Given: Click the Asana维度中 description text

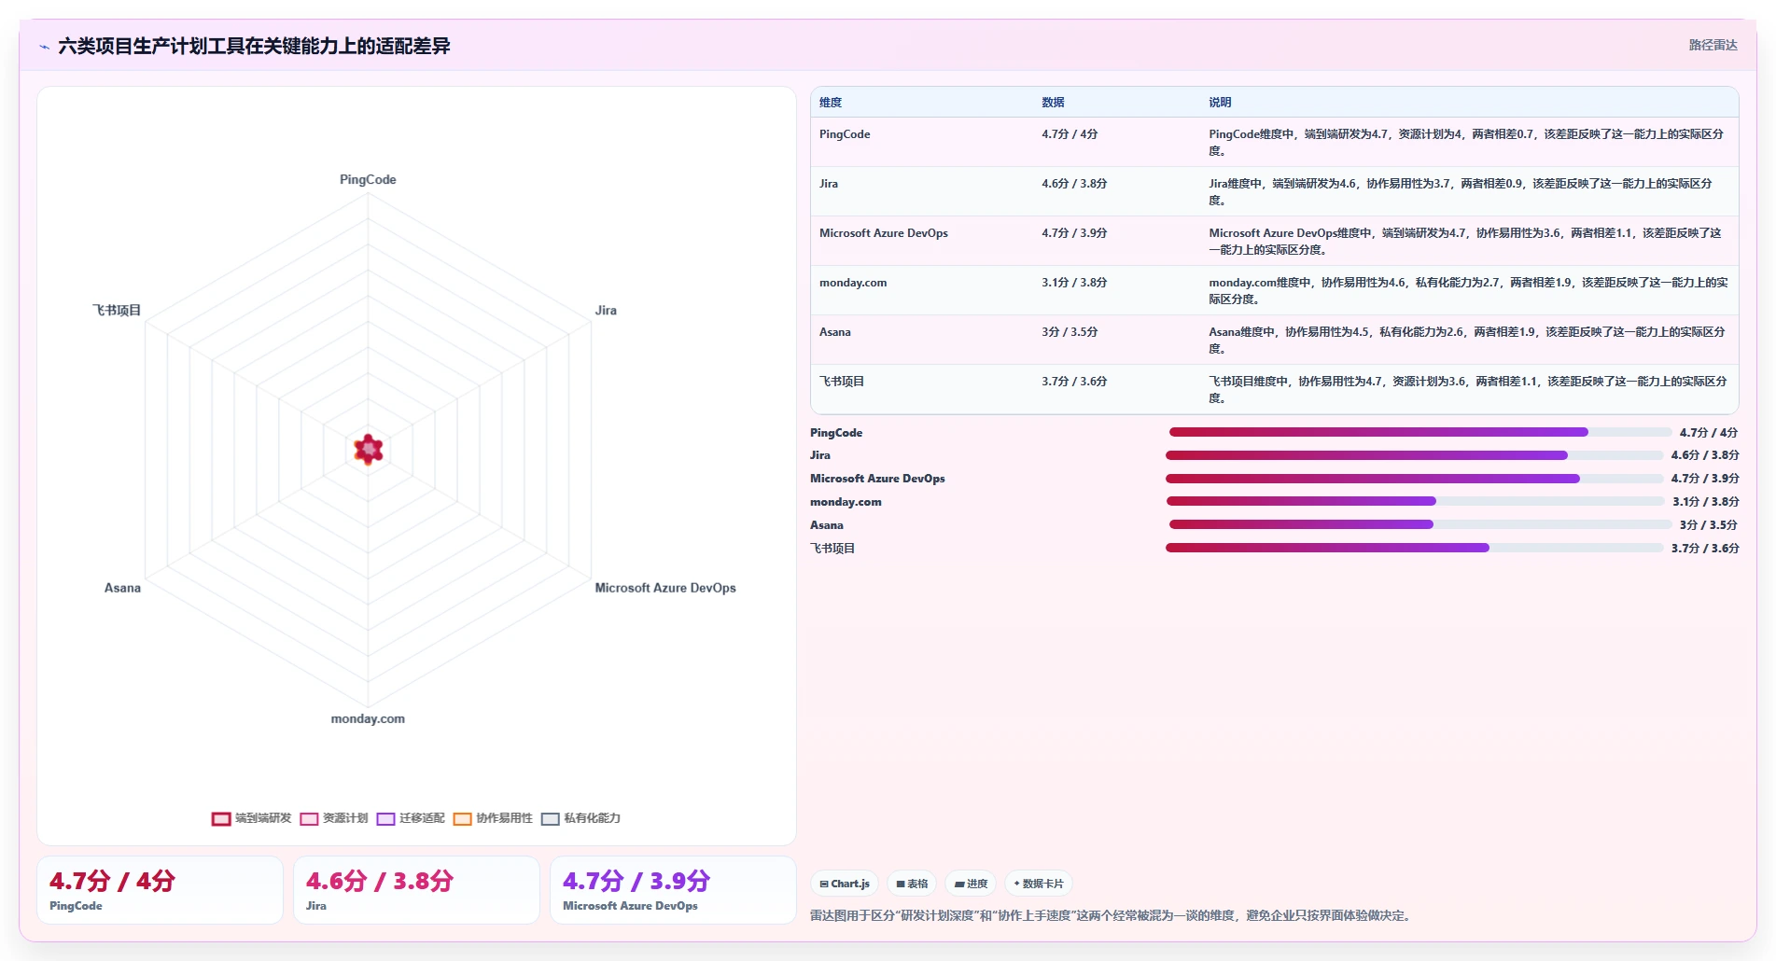Looking at the screenshot, I should tap(1467, 341).
